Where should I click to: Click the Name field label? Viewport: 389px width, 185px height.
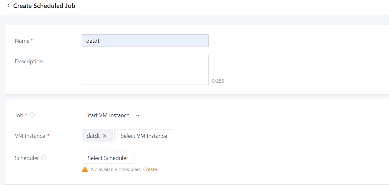pos(22,41)
